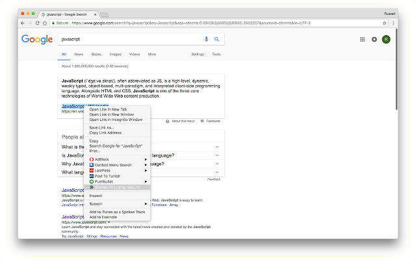Image resolution: width=416 pixels, height=260 pixels.
Task: Open the R account avatar
Action: click(x=386, y=40)
